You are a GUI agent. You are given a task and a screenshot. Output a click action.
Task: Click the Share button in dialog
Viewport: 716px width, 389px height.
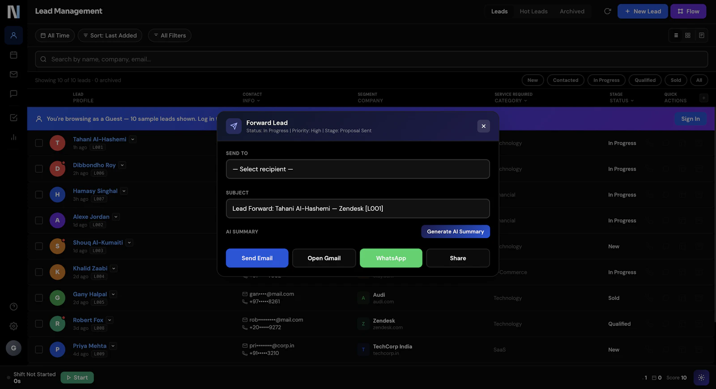point(458,258)
